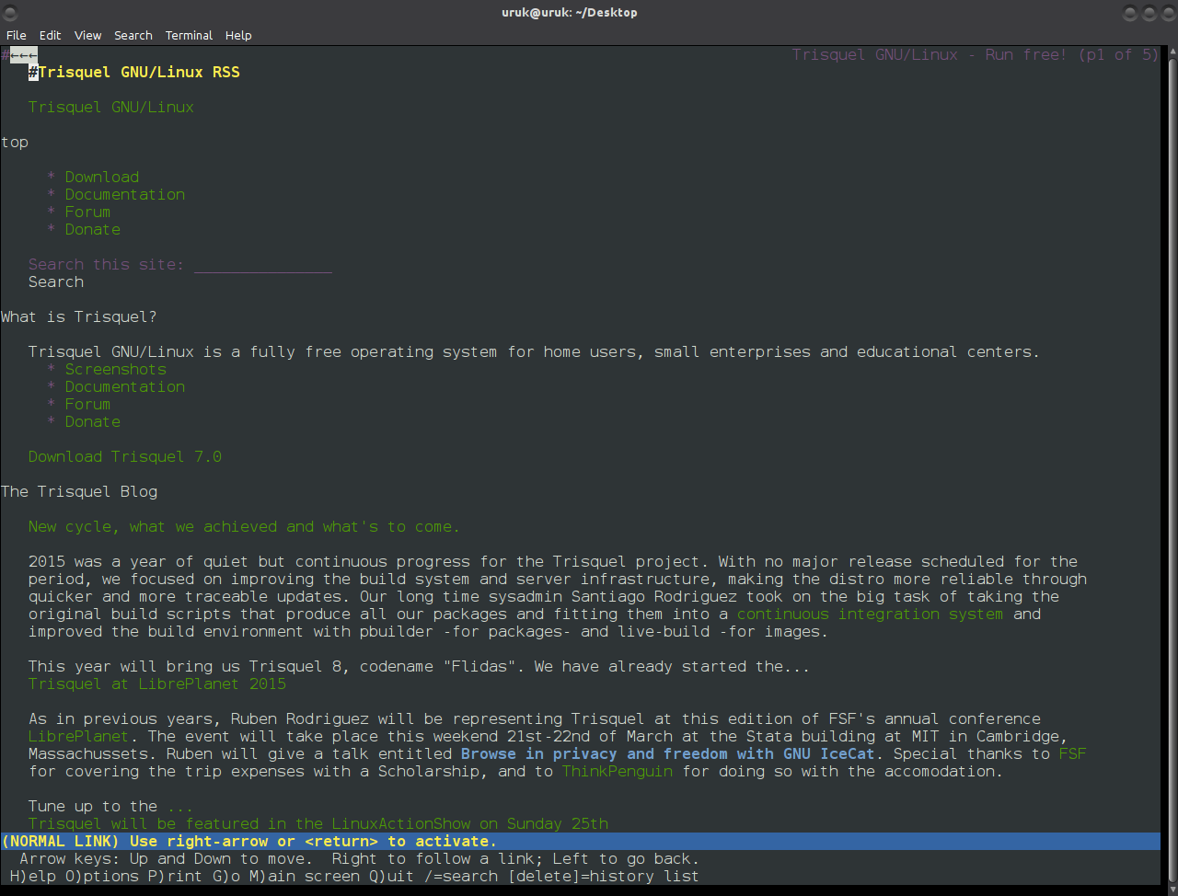
Task: Follow the ThinkPenguin link
Action: 618,771
